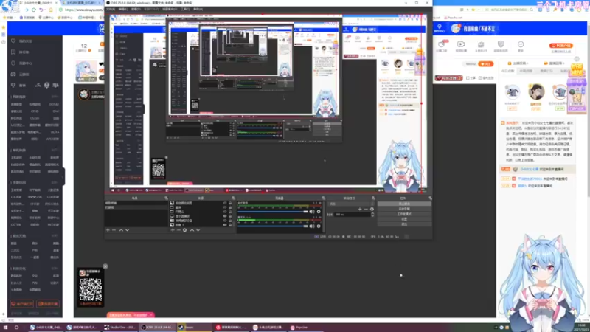Adjust the 麦克风/Aux volume slider
The width and height of the screenshot is (590, 332).
pyautogui.click(x=273, y=226)
